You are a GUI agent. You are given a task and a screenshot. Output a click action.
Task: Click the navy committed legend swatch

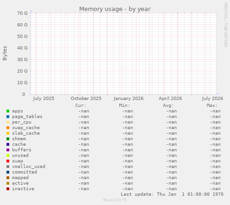(x=8, y=172)
